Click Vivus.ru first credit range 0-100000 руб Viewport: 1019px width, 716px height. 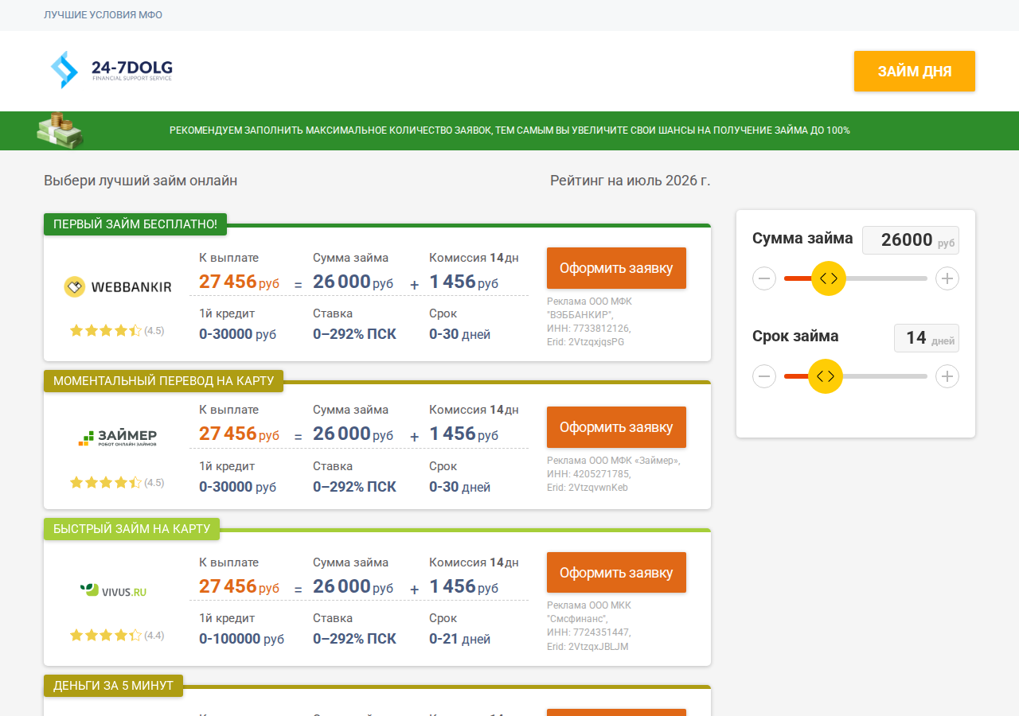tap(241, 639)
